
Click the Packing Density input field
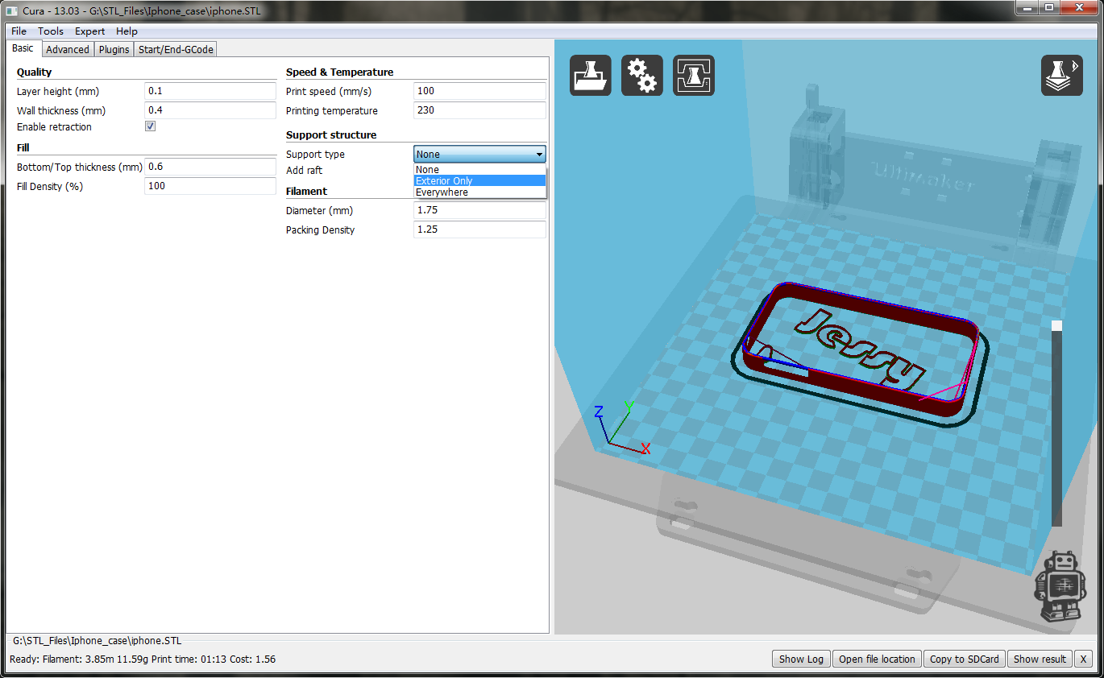pyautogui.click(x=479, y=229)
